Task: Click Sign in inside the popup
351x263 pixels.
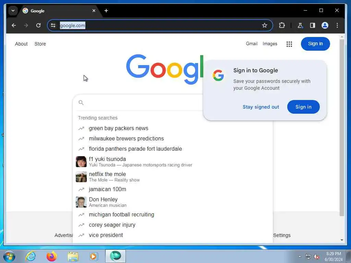Action: click(303, 107)
